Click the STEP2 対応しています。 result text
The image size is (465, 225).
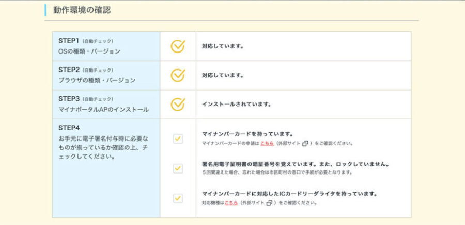pos(223,75)
